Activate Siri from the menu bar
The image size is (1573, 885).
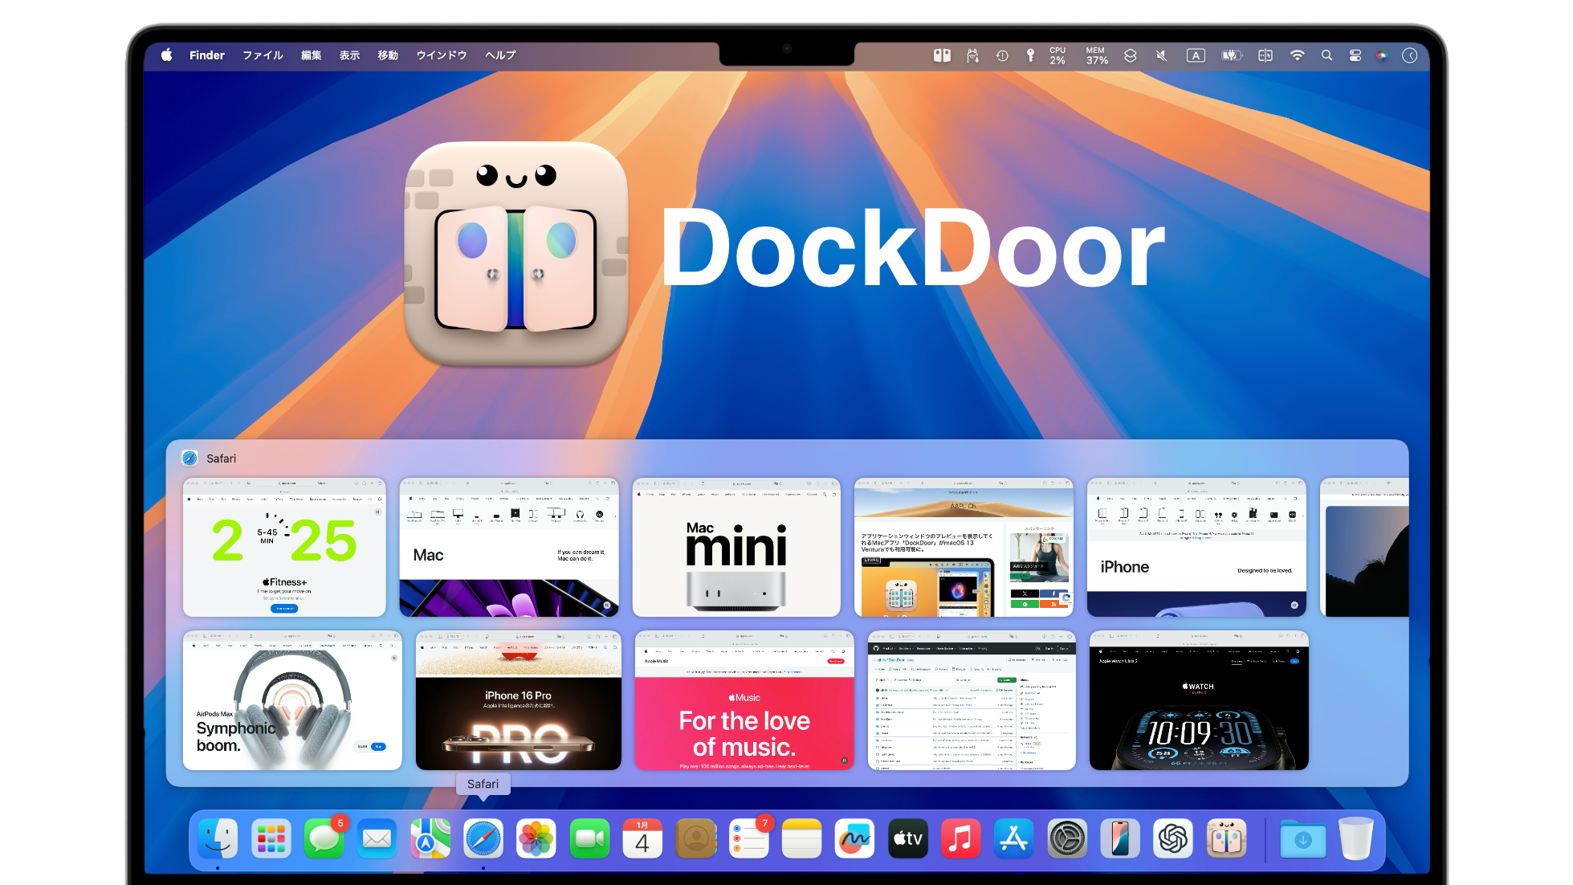[x=1382, y=55]
